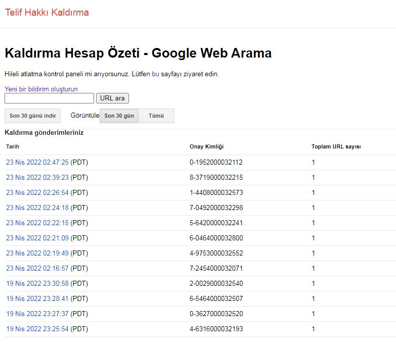This screenshot has width=396, height=358.
Task: Open submission dated 23 Nis 2022 02:22:15
Action: coord(37,223)
